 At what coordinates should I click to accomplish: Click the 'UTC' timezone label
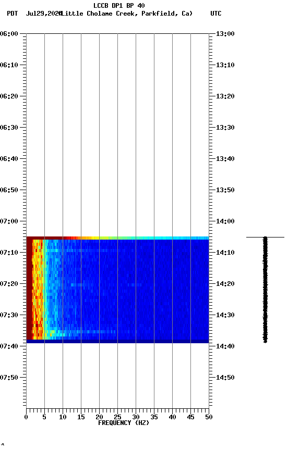tap(216, 14)
